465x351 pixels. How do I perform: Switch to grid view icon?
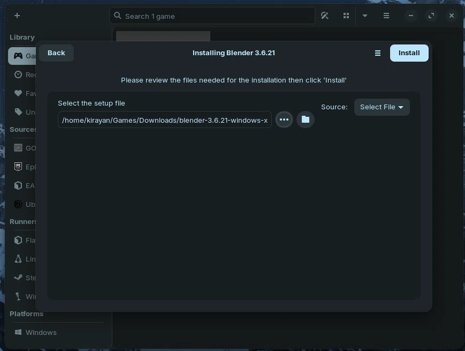346,16
